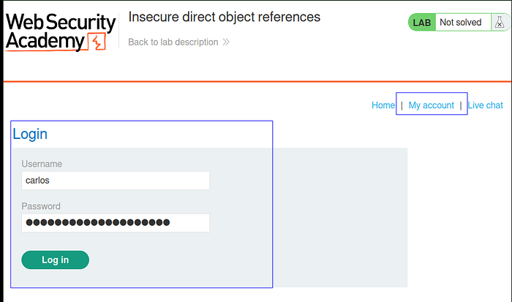Click the carlos text in Username
The height and width of the screenshot is (302, 512).
point(37,180)
